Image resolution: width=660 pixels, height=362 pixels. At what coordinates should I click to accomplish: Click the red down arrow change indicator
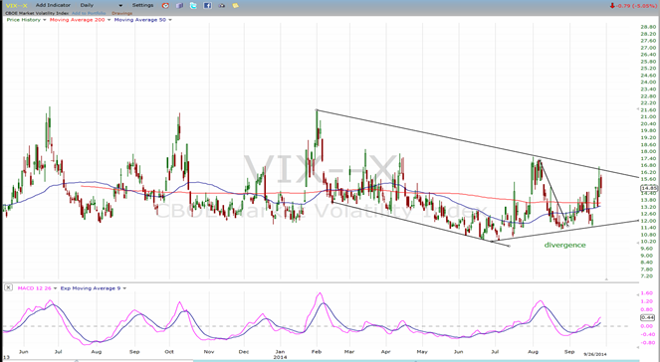(x=611, y=5)
